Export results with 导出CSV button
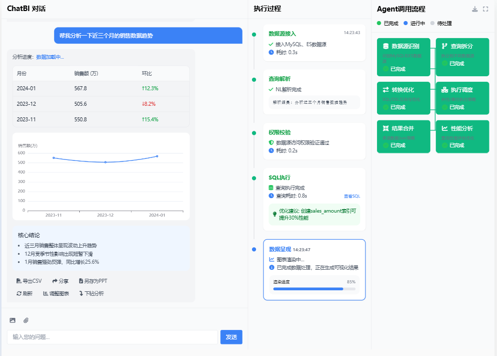Viewport: 497px width, 356px height. click(29, 281)
